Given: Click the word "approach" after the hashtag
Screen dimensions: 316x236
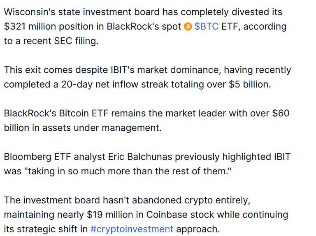Looking at the screenshot, I should tap(197, 229).
